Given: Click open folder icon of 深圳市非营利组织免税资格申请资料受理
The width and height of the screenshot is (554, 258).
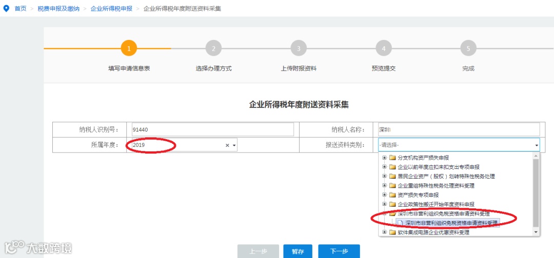Looking at the screenshot, I should 392,213.
